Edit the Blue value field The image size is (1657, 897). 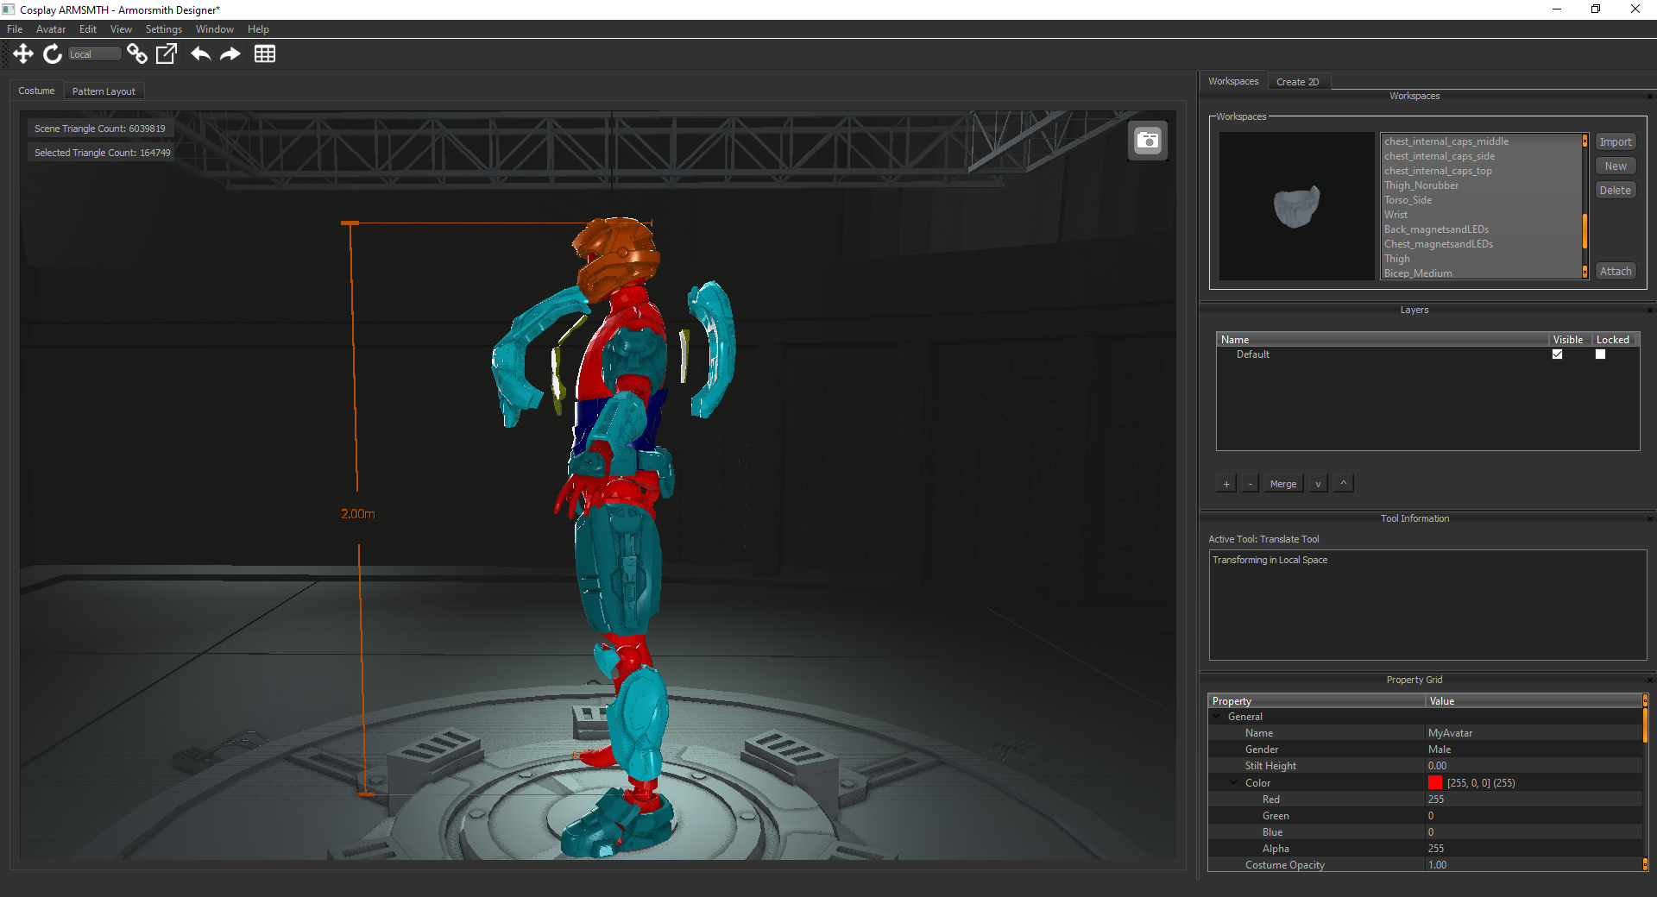(1533, 832)
